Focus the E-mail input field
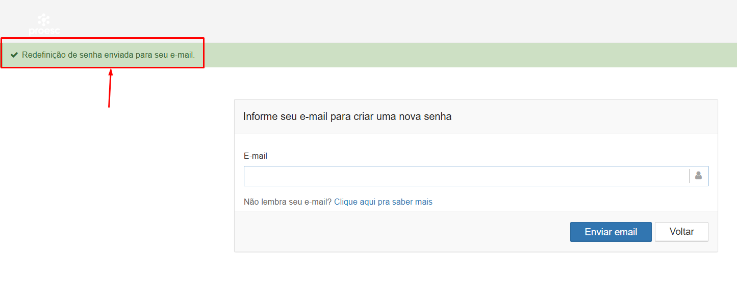The height and width of the screenshot is (296, 737). point(466,176)
